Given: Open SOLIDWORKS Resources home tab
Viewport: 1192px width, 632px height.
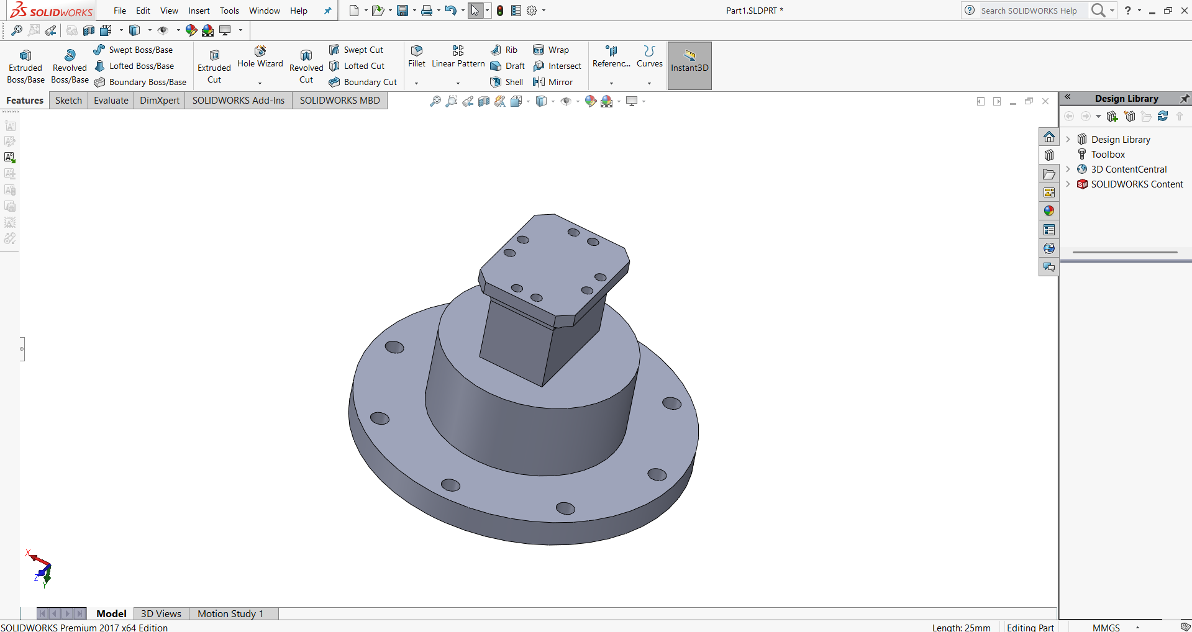Looking at the screenshot, I should (x=1049, y=137).
